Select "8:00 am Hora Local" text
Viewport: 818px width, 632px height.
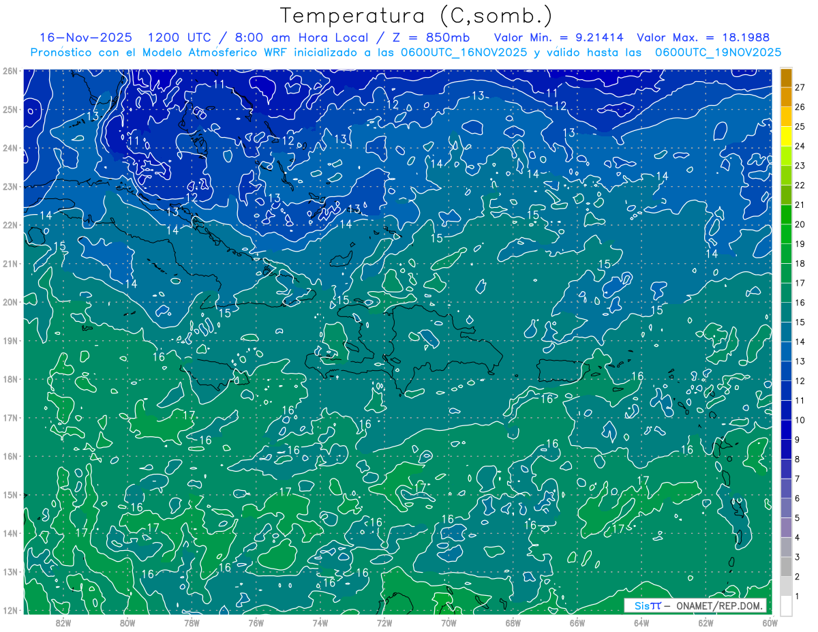(300, 37)
